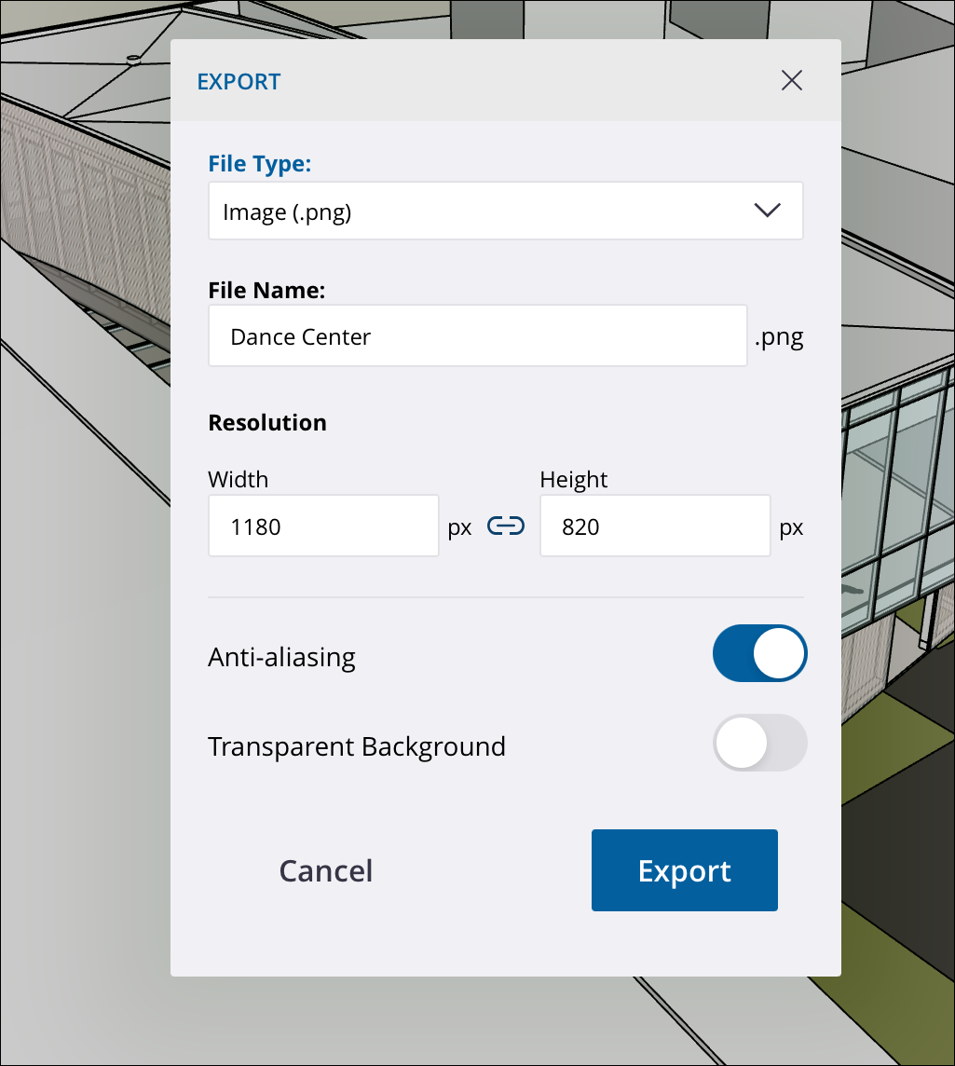This screenshot has width=955, height=1066.
Task: Open the File Type dropdown showing Image (.png)
Action: coord(505,211)
